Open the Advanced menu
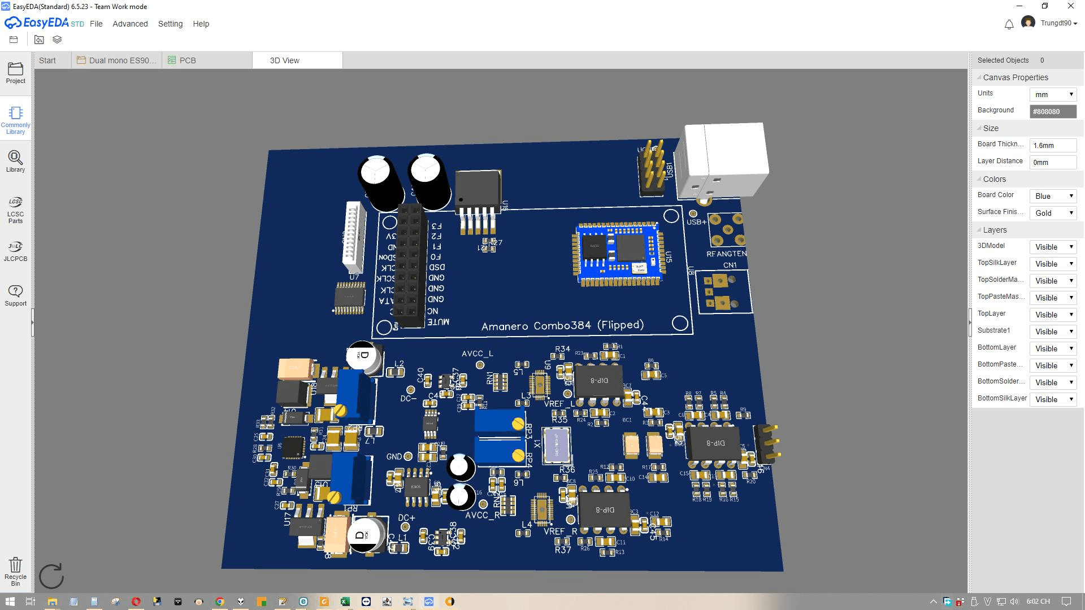The image size is (1085, 610). 130,24
